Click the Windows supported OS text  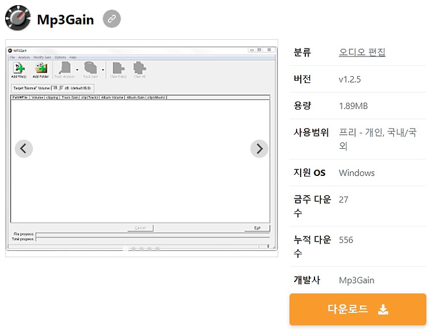357,173
